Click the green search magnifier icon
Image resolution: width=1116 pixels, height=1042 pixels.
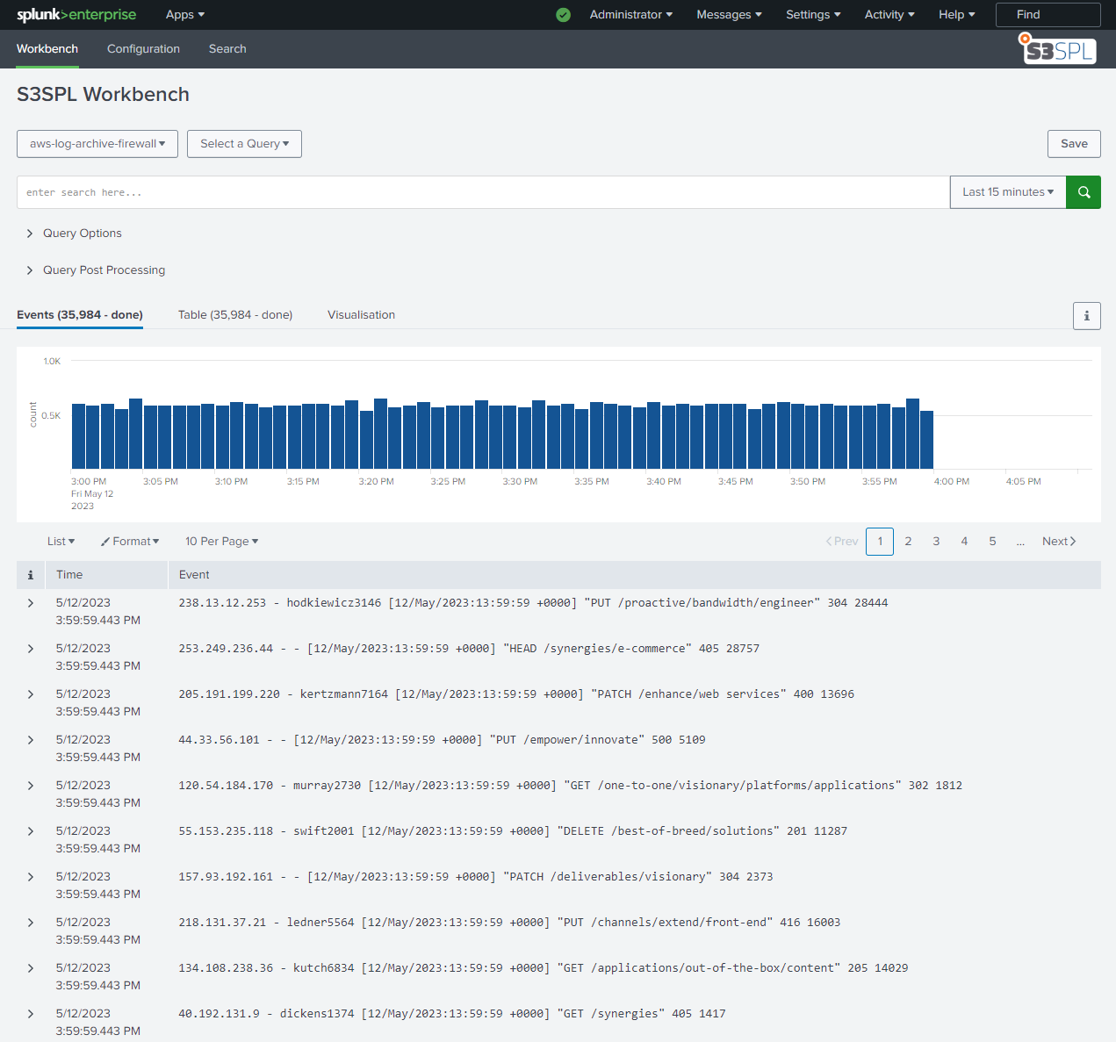click(1083, 191)
